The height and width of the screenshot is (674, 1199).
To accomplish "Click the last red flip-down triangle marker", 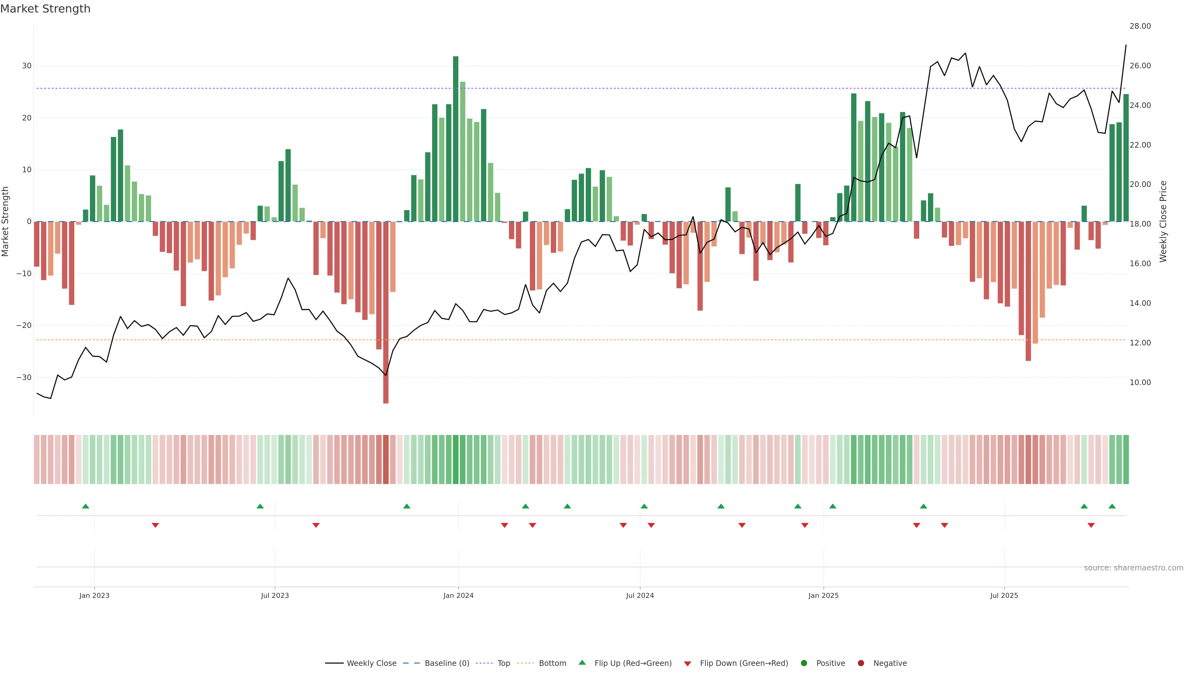I will 1091,525.
